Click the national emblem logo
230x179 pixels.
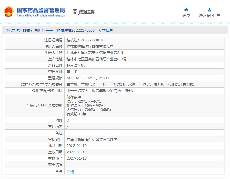9,11
